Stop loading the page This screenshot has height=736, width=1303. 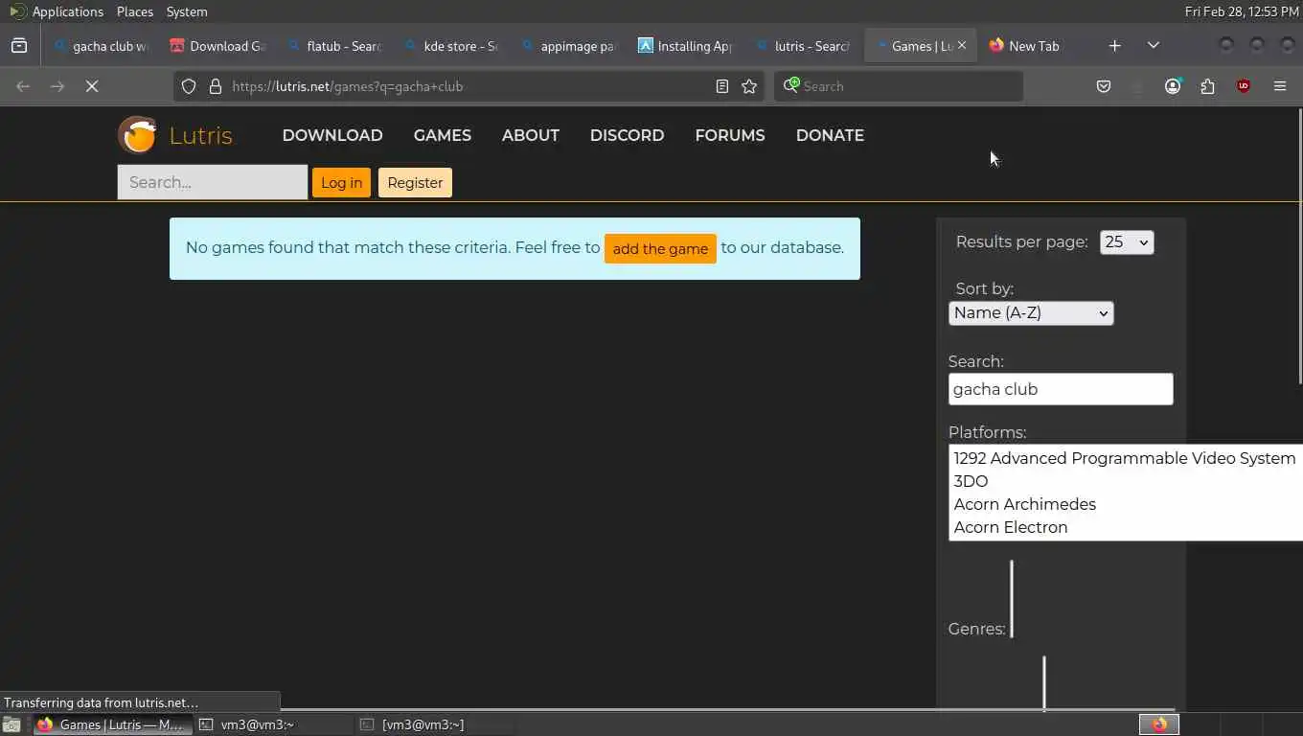[x=92, y=86]
